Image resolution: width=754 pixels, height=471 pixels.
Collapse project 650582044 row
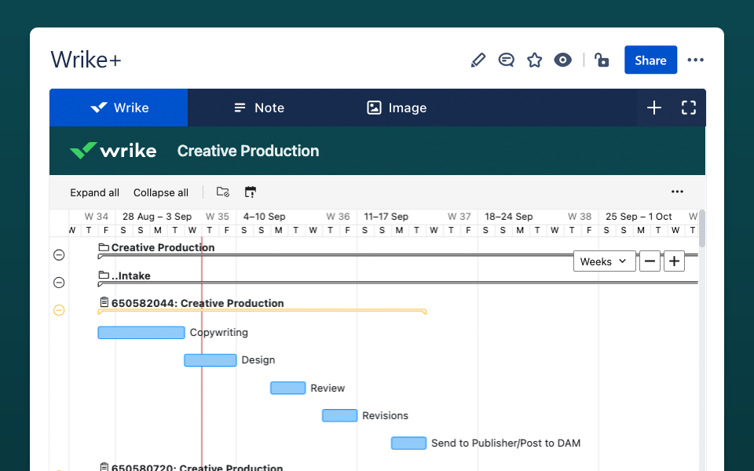(x=59, y=311)
